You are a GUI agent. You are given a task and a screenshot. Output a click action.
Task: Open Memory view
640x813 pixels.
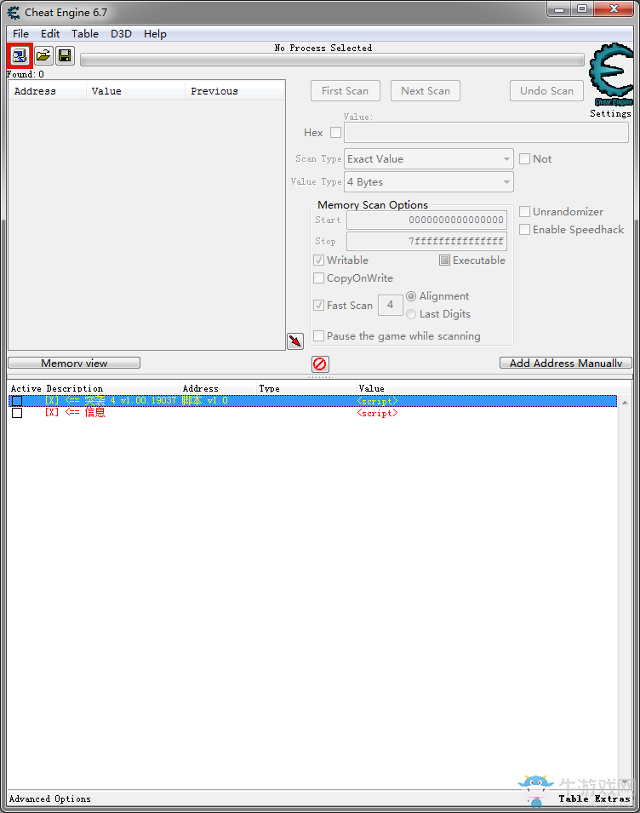(x=74, y=363)
